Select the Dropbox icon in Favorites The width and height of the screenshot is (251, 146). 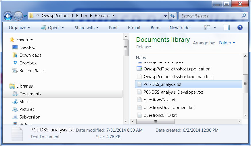tap(15, 63)
